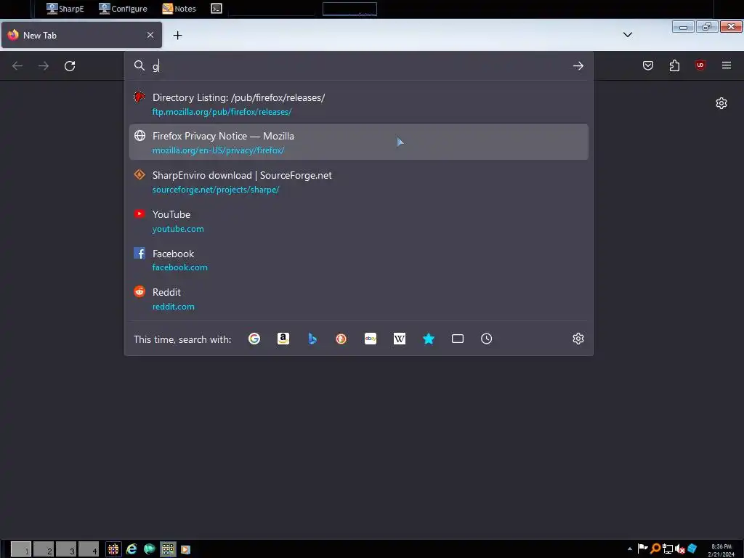The height and width of the screenshot is (558, 744).
Task: Search bookmarks with the star icon
Action: [x=429, y=339]
